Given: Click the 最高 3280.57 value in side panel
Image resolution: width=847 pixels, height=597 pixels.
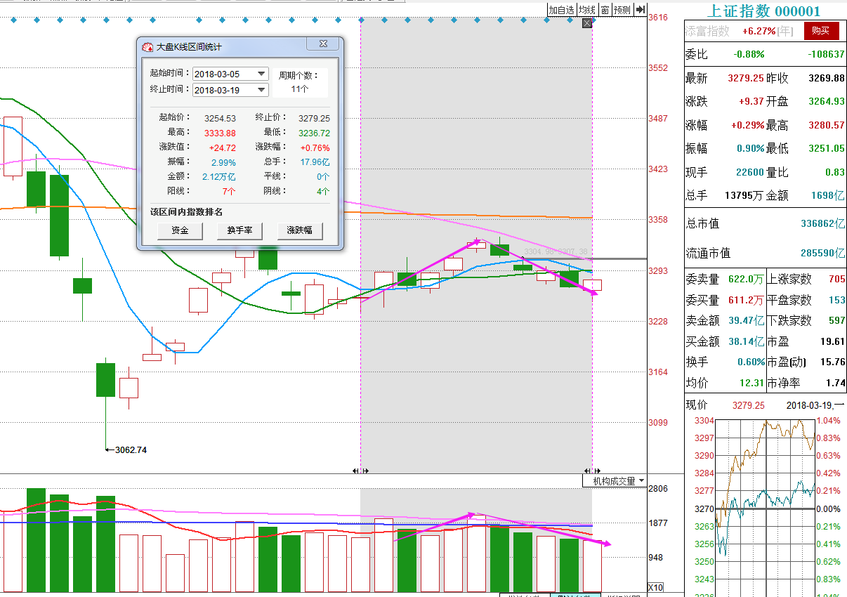Looking at the screenshot, I should click(x=826, y=126).
